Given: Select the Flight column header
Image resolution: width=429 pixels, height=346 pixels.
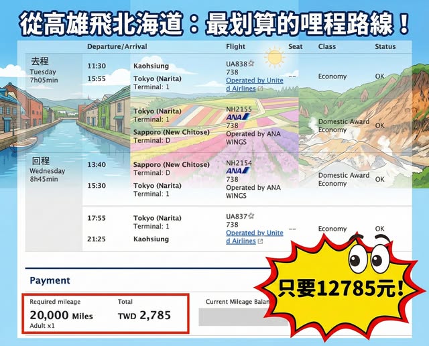Looking at the screenshot, I should (237, 47).
